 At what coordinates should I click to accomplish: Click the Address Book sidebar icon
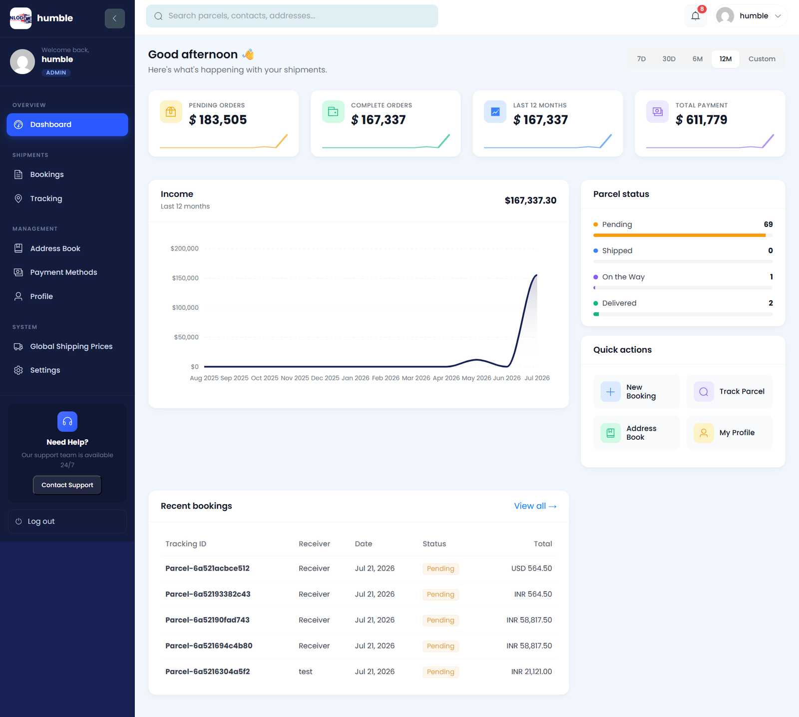[x=18, y=248]
